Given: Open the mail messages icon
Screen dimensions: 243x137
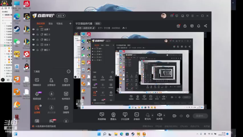Looking at the screenshot, I should (172, 16).
